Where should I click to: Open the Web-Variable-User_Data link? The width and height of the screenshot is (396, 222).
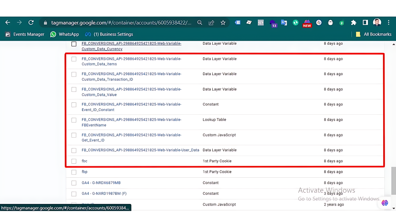[x=140, y=150]
